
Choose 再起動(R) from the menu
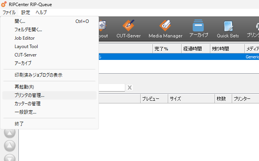coord(49,87)
